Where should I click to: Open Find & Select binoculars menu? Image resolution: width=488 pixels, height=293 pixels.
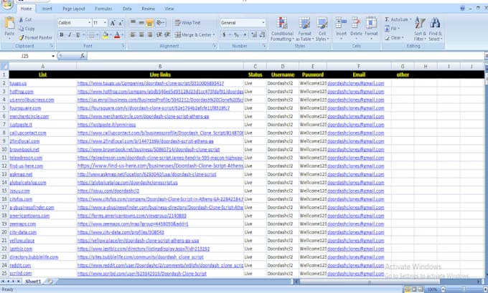point(435,29)
